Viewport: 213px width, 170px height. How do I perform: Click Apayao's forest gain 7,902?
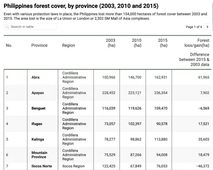[x=205, y=93]
